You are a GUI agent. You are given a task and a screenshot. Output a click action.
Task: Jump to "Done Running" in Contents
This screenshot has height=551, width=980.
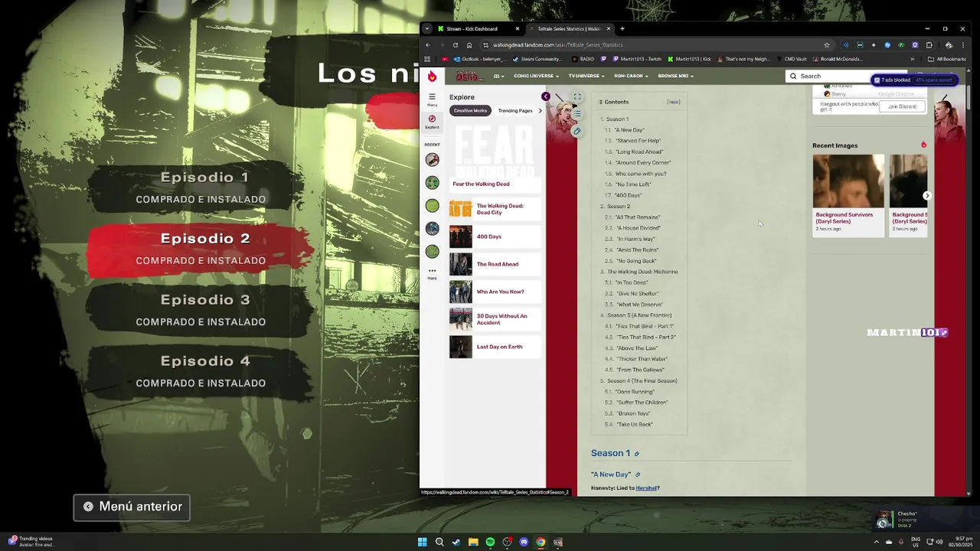pos(635,392)
